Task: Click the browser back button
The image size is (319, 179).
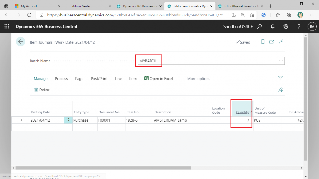Action: 7,15
